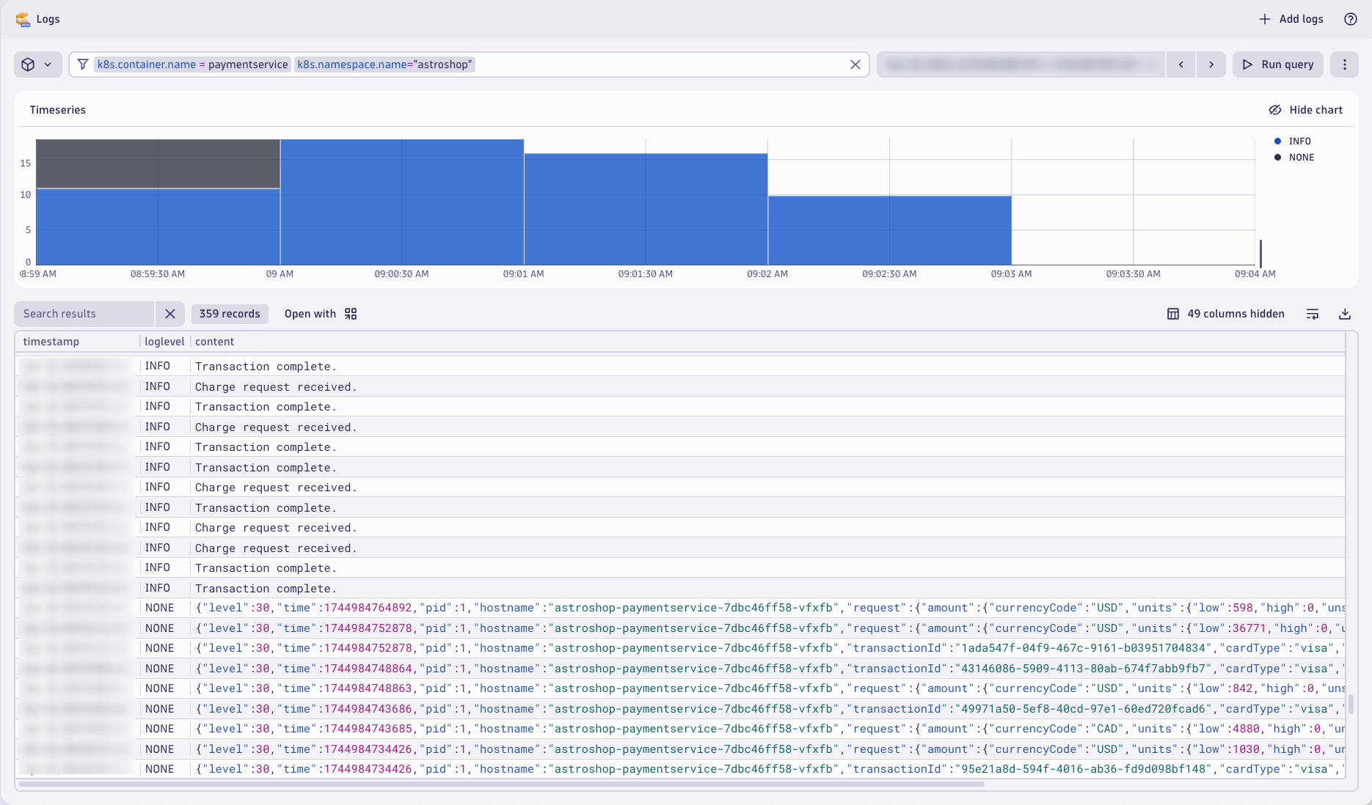
Task: Click 49 columns hidden button
Action: tap(1226, 314)
